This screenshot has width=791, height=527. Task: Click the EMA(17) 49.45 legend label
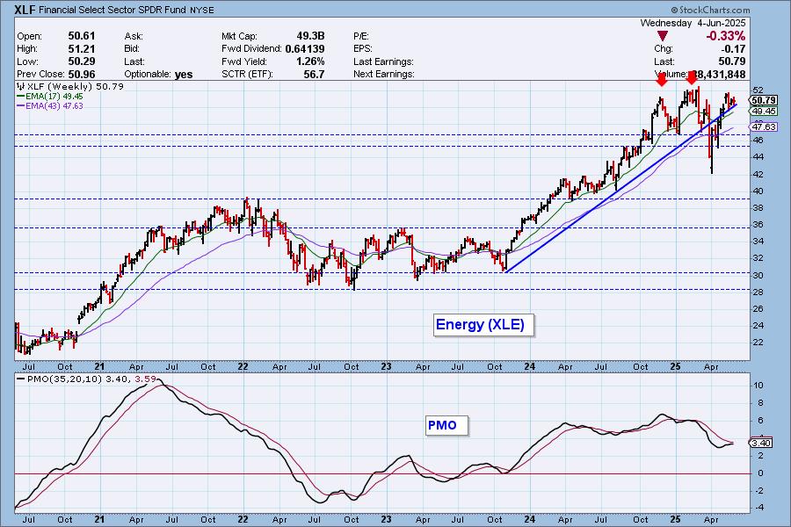[54, 96]
